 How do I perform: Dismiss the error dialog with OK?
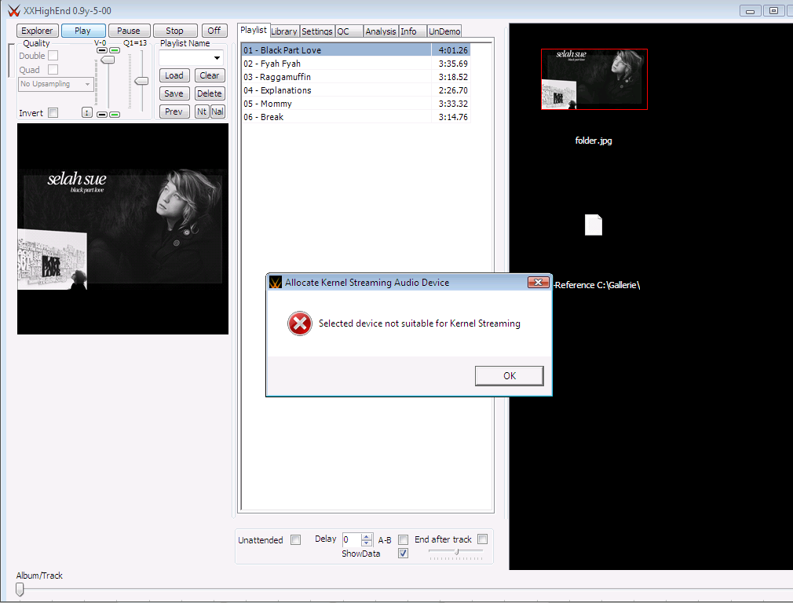510,376
